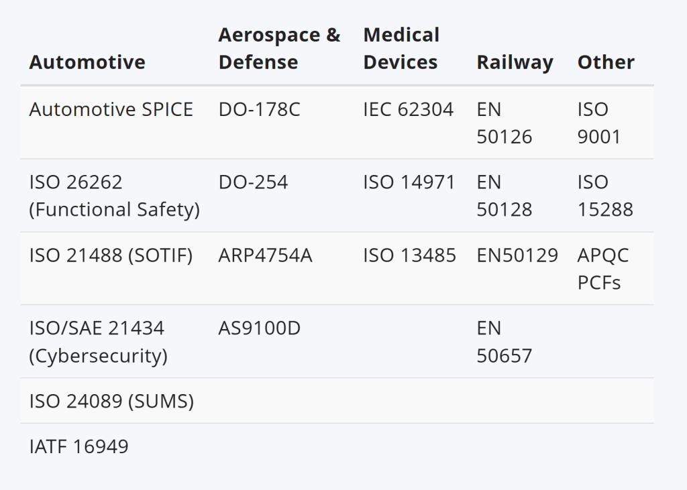Click ISO 26262 (Functional Safety) entry

click(x=114, y=196)
